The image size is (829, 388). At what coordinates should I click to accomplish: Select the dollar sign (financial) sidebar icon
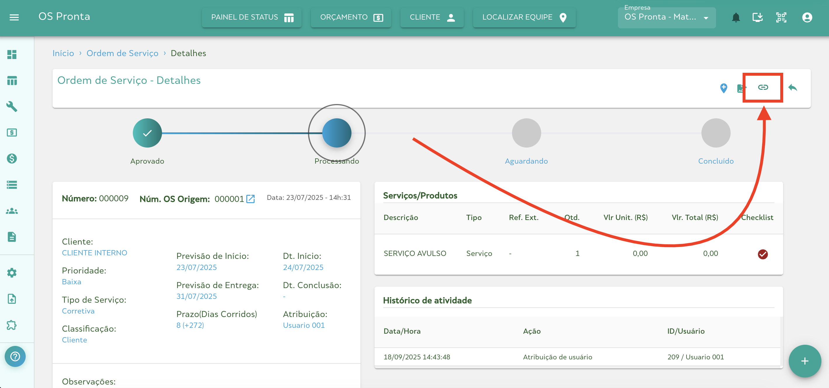(12, 158)
